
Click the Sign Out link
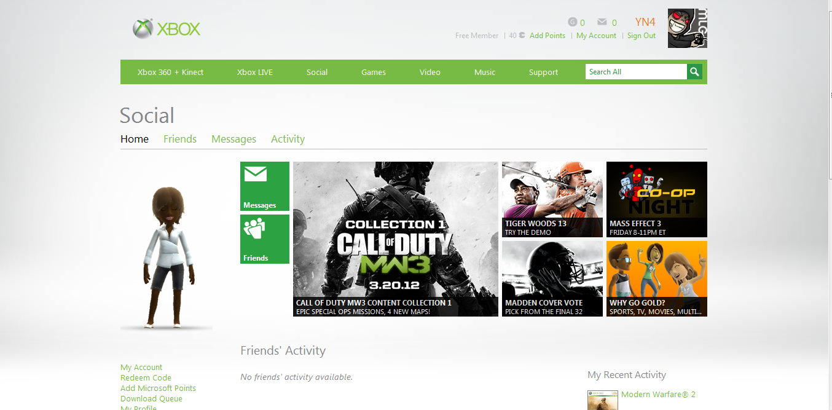point(642,36)
